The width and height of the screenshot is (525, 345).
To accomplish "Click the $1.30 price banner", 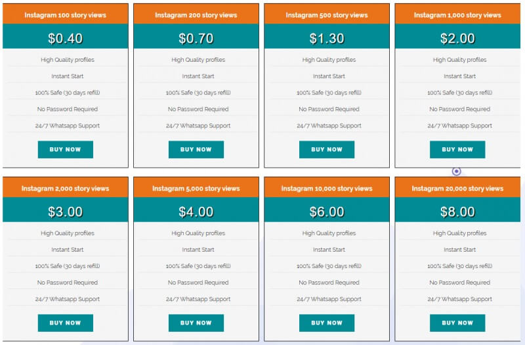I will click(327, 37).
